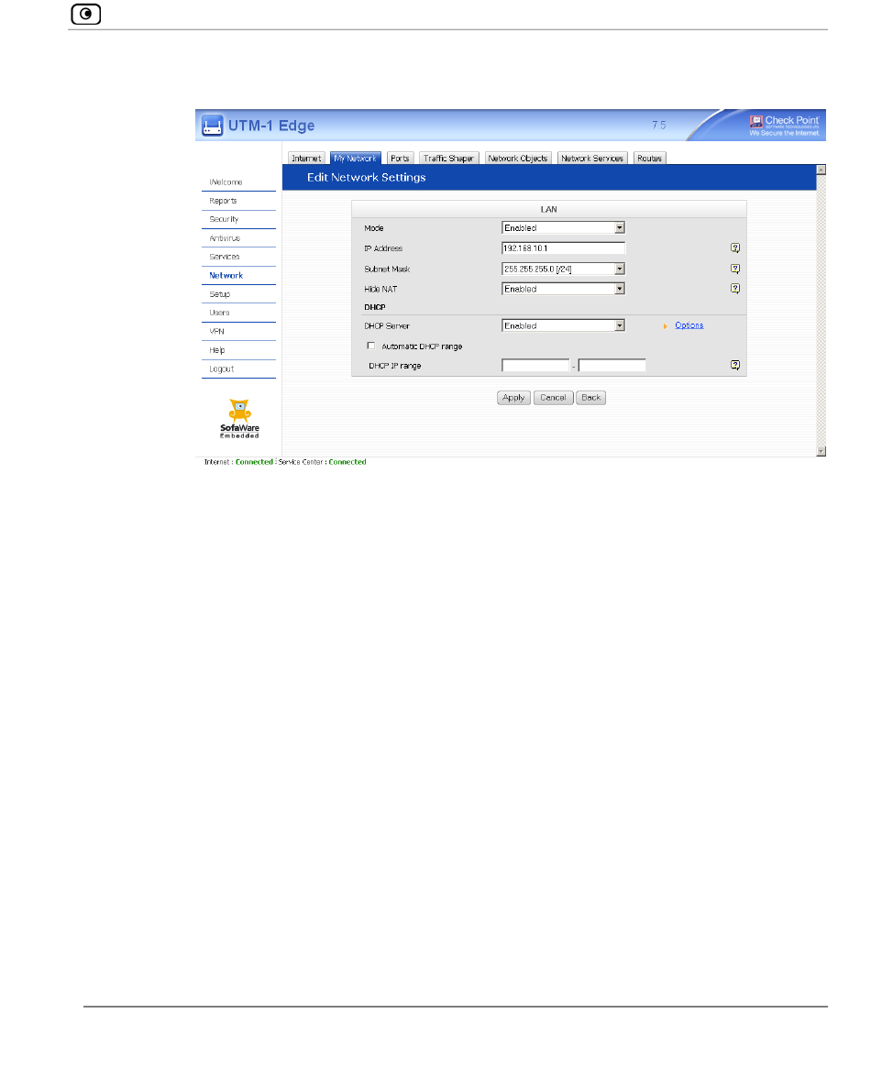
Task: Open help for Hide NAT setting
Action: point(735,289)
